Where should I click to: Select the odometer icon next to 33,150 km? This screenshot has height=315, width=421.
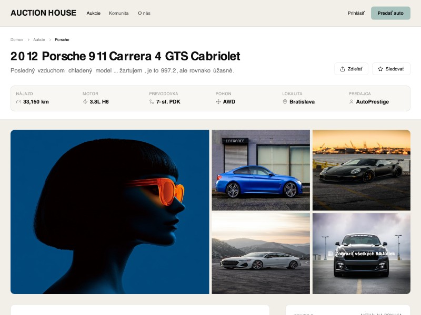tap(18, 102)
